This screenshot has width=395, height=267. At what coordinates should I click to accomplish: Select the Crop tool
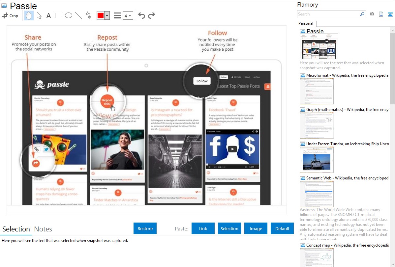pos(10,15)
